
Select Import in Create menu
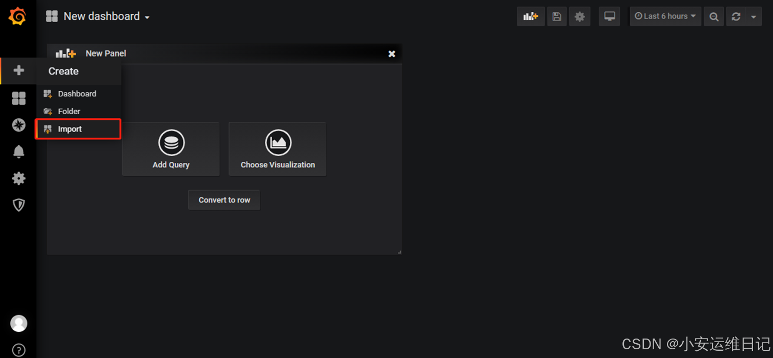click(x=78, y=129)
